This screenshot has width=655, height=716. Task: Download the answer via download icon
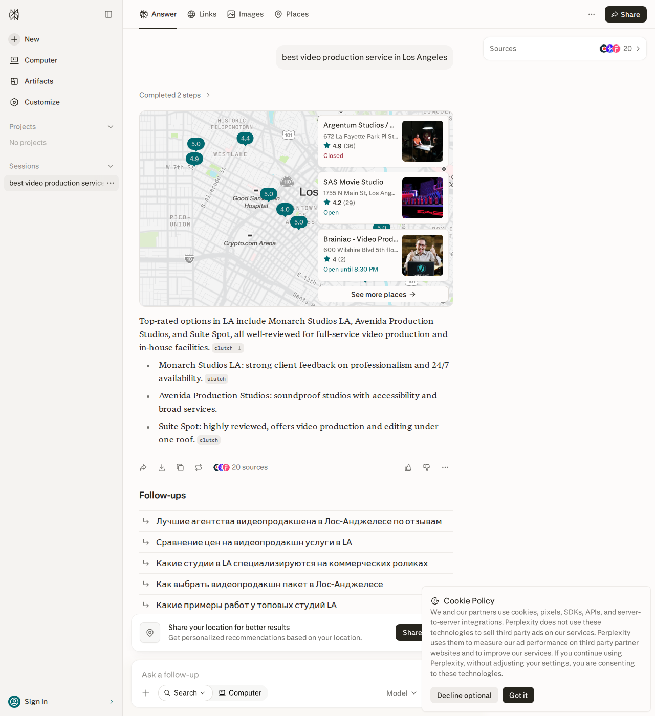(162, 467)
